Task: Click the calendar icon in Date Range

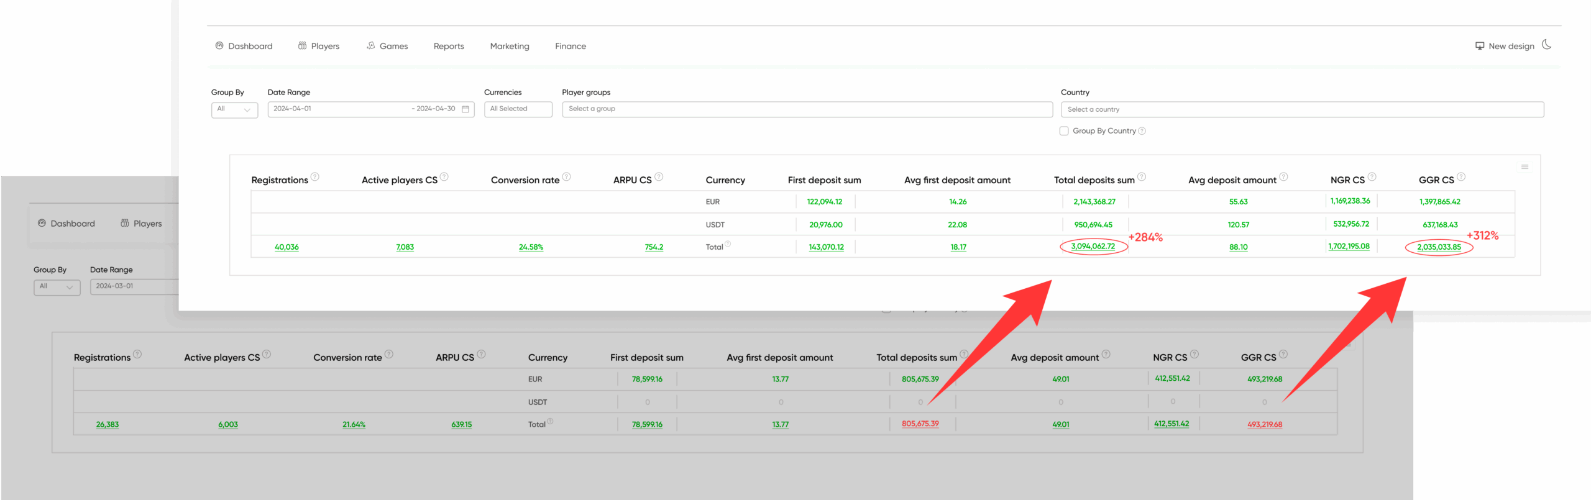Action: 465,109
